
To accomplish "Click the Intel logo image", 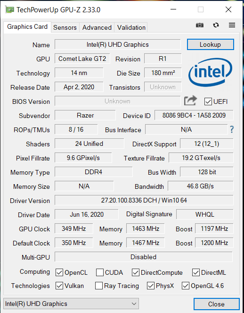I will [x=210, y=72].
